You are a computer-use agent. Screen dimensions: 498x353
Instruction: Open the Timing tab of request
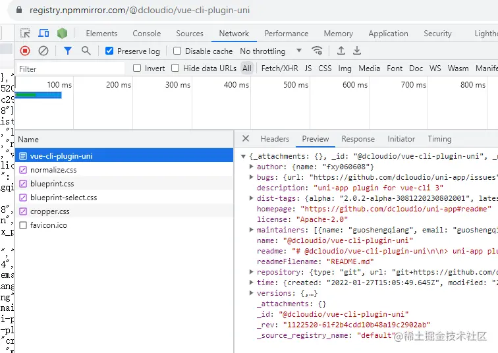click(x=439, y=139)
